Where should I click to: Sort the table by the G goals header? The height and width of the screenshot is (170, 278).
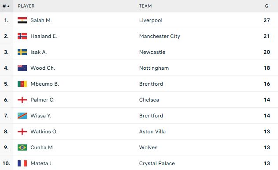(267, 6)
